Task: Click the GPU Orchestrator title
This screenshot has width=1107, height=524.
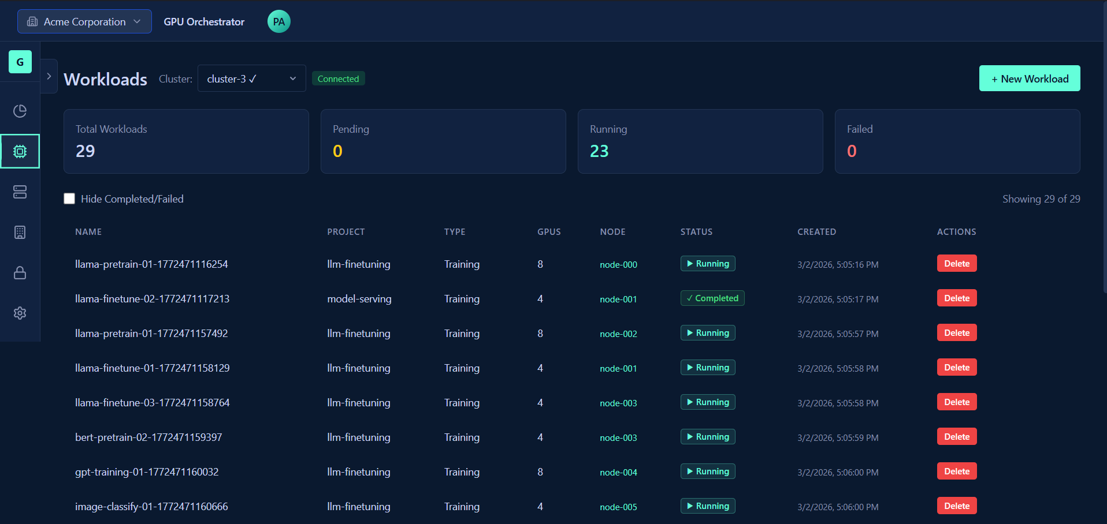Action: 204,22
